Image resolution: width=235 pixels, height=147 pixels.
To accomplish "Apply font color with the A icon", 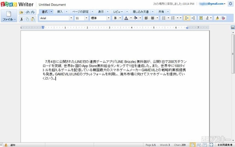I will 126,18.
